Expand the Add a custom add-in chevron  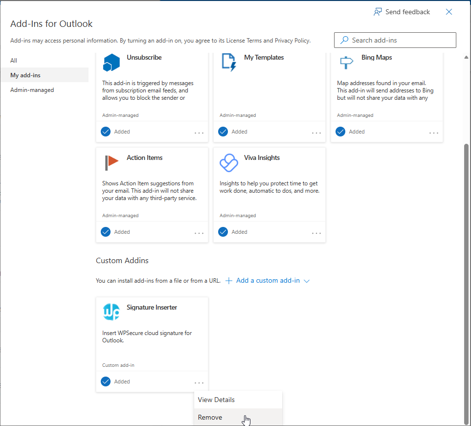point(307,281)
